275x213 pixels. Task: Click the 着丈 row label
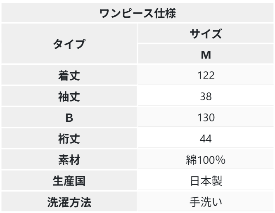pos(69,76)
